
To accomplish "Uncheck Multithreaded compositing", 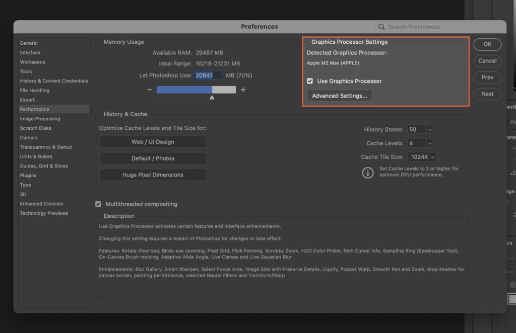I will point(98,204).
